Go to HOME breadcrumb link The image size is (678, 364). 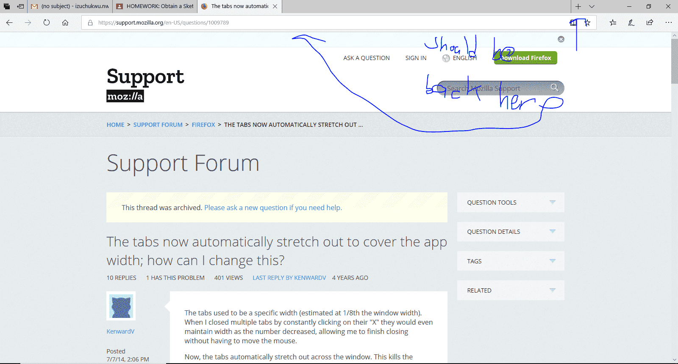click(115, 125)
